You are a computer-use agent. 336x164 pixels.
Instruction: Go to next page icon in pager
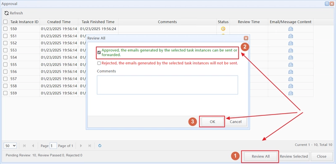tap(81, 146)
